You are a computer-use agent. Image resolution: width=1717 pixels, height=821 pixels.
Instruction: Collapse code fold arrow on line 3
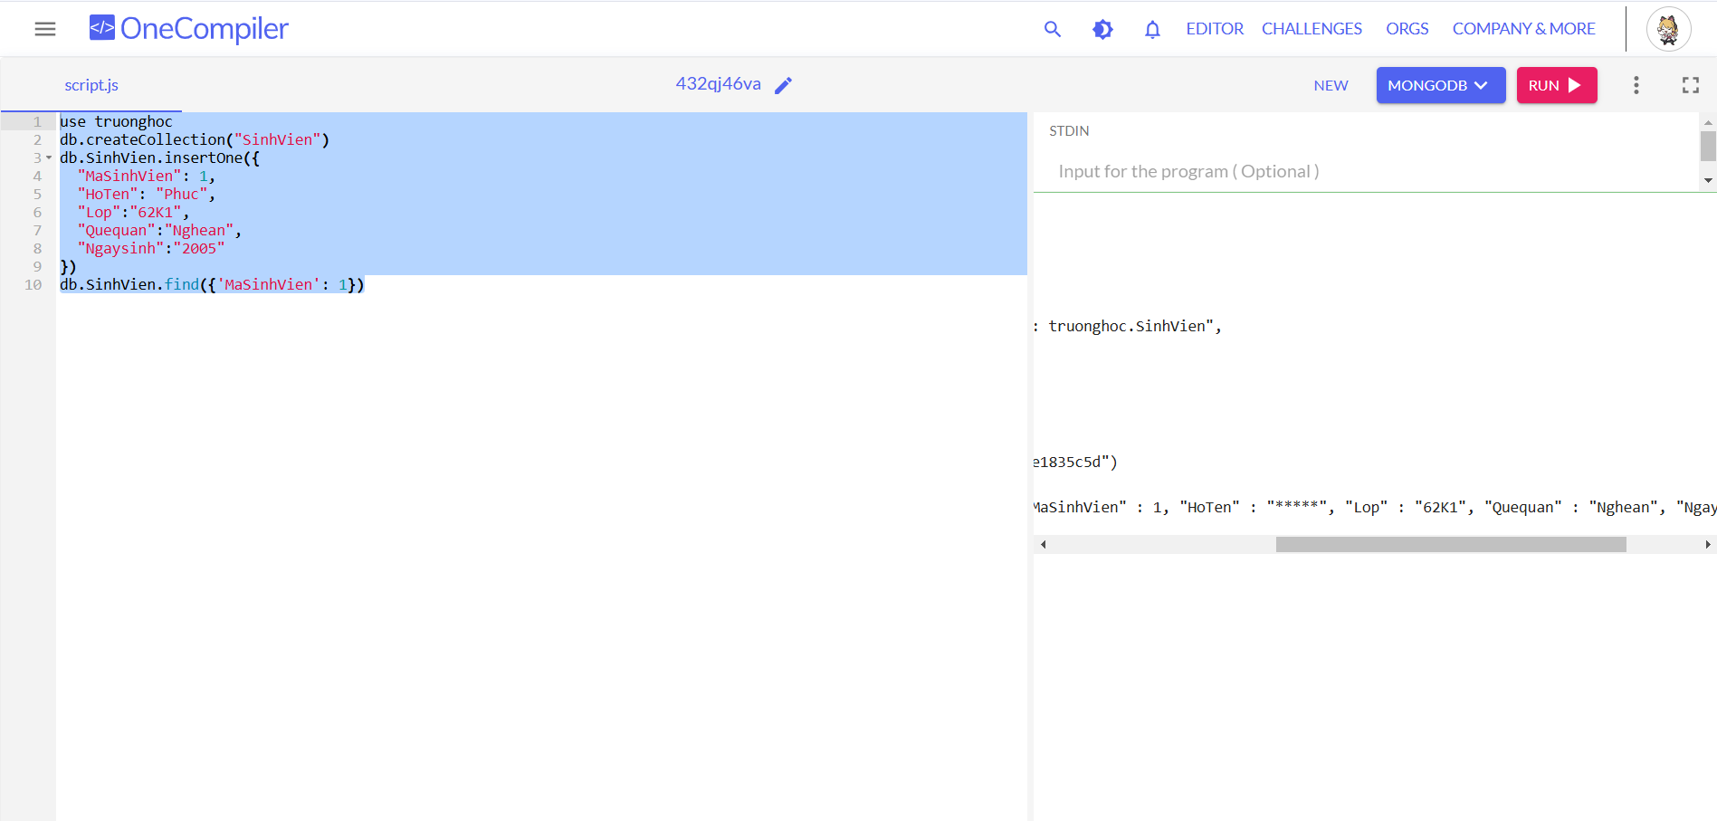(49, 158)
